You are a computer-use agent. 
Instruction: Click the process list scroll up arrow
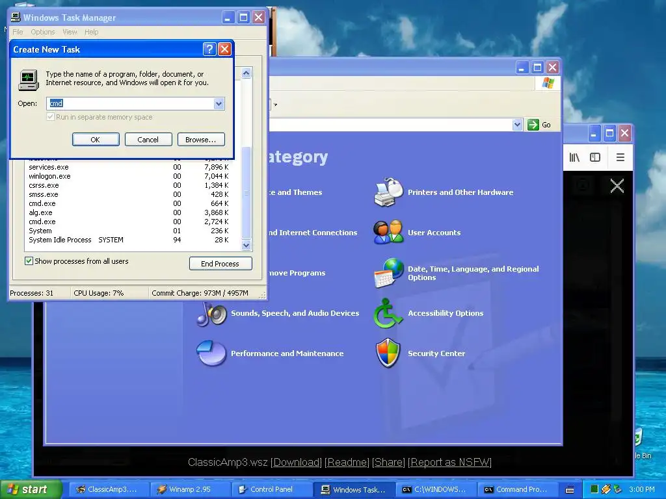click(246, 73)
